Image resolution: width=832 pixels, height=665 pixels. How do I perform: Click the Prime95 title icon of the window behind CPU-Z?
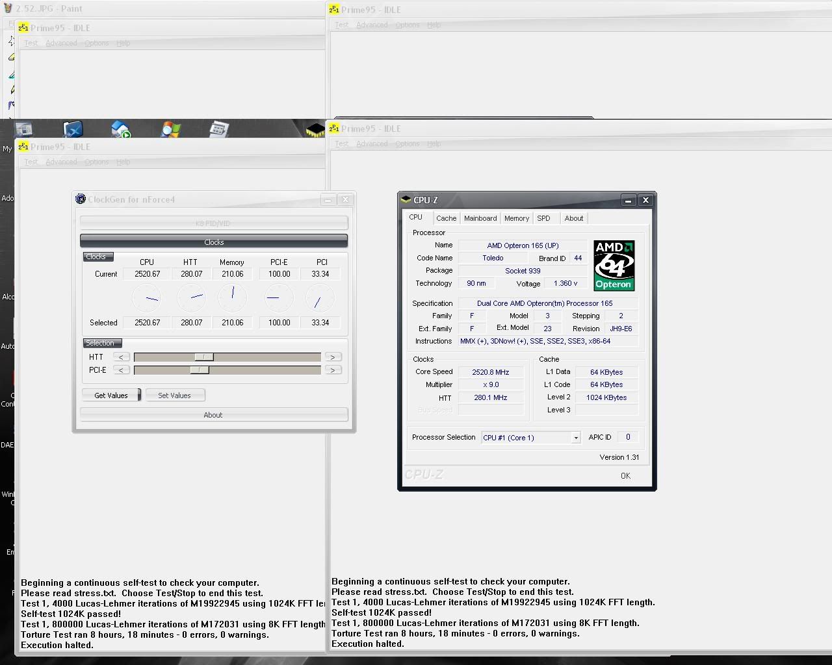point(334,128)
